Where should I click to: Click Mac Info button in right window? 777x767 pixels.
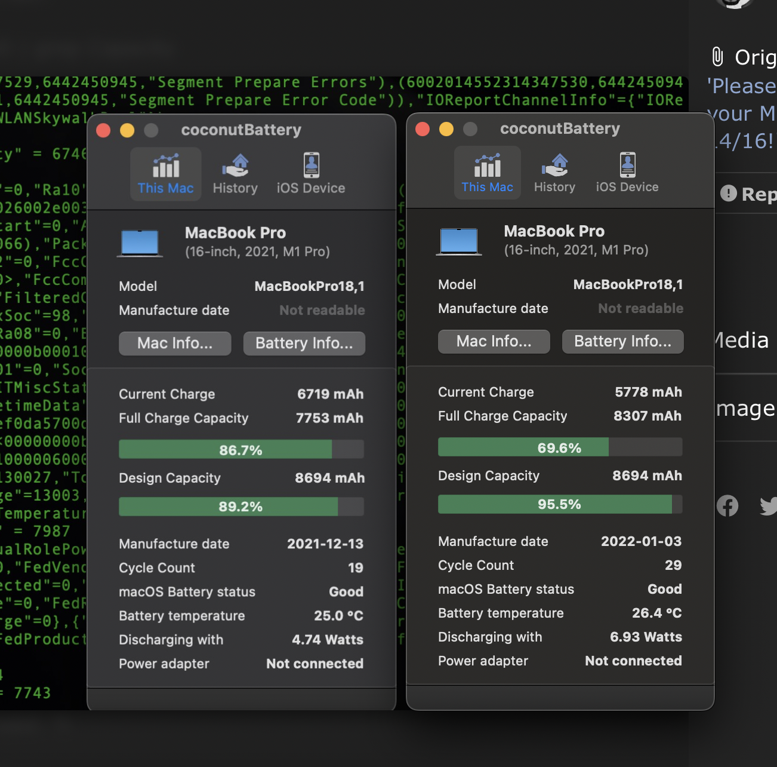click(x=494, y=342)
